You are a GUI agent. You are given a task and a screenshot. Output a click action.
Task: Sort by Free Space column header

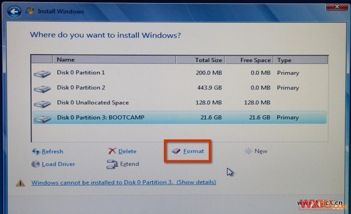pyautogui.click(x=249, y=60)
